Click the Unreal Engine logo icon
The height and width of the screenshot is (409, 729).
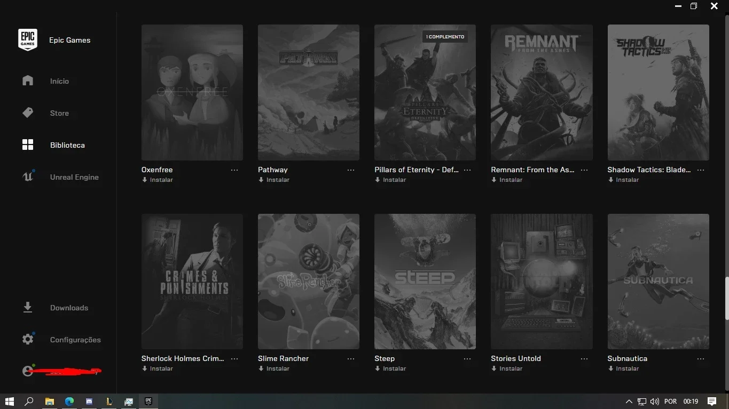click(28, 177)
